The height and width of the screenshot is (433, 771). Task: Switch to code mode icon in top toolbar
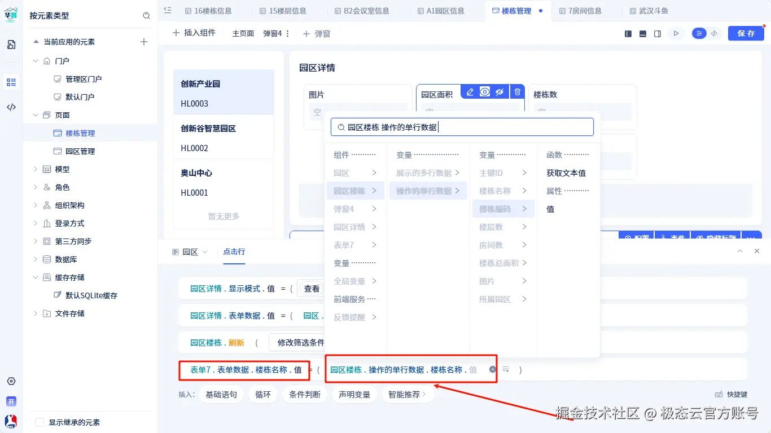[714, 34]
